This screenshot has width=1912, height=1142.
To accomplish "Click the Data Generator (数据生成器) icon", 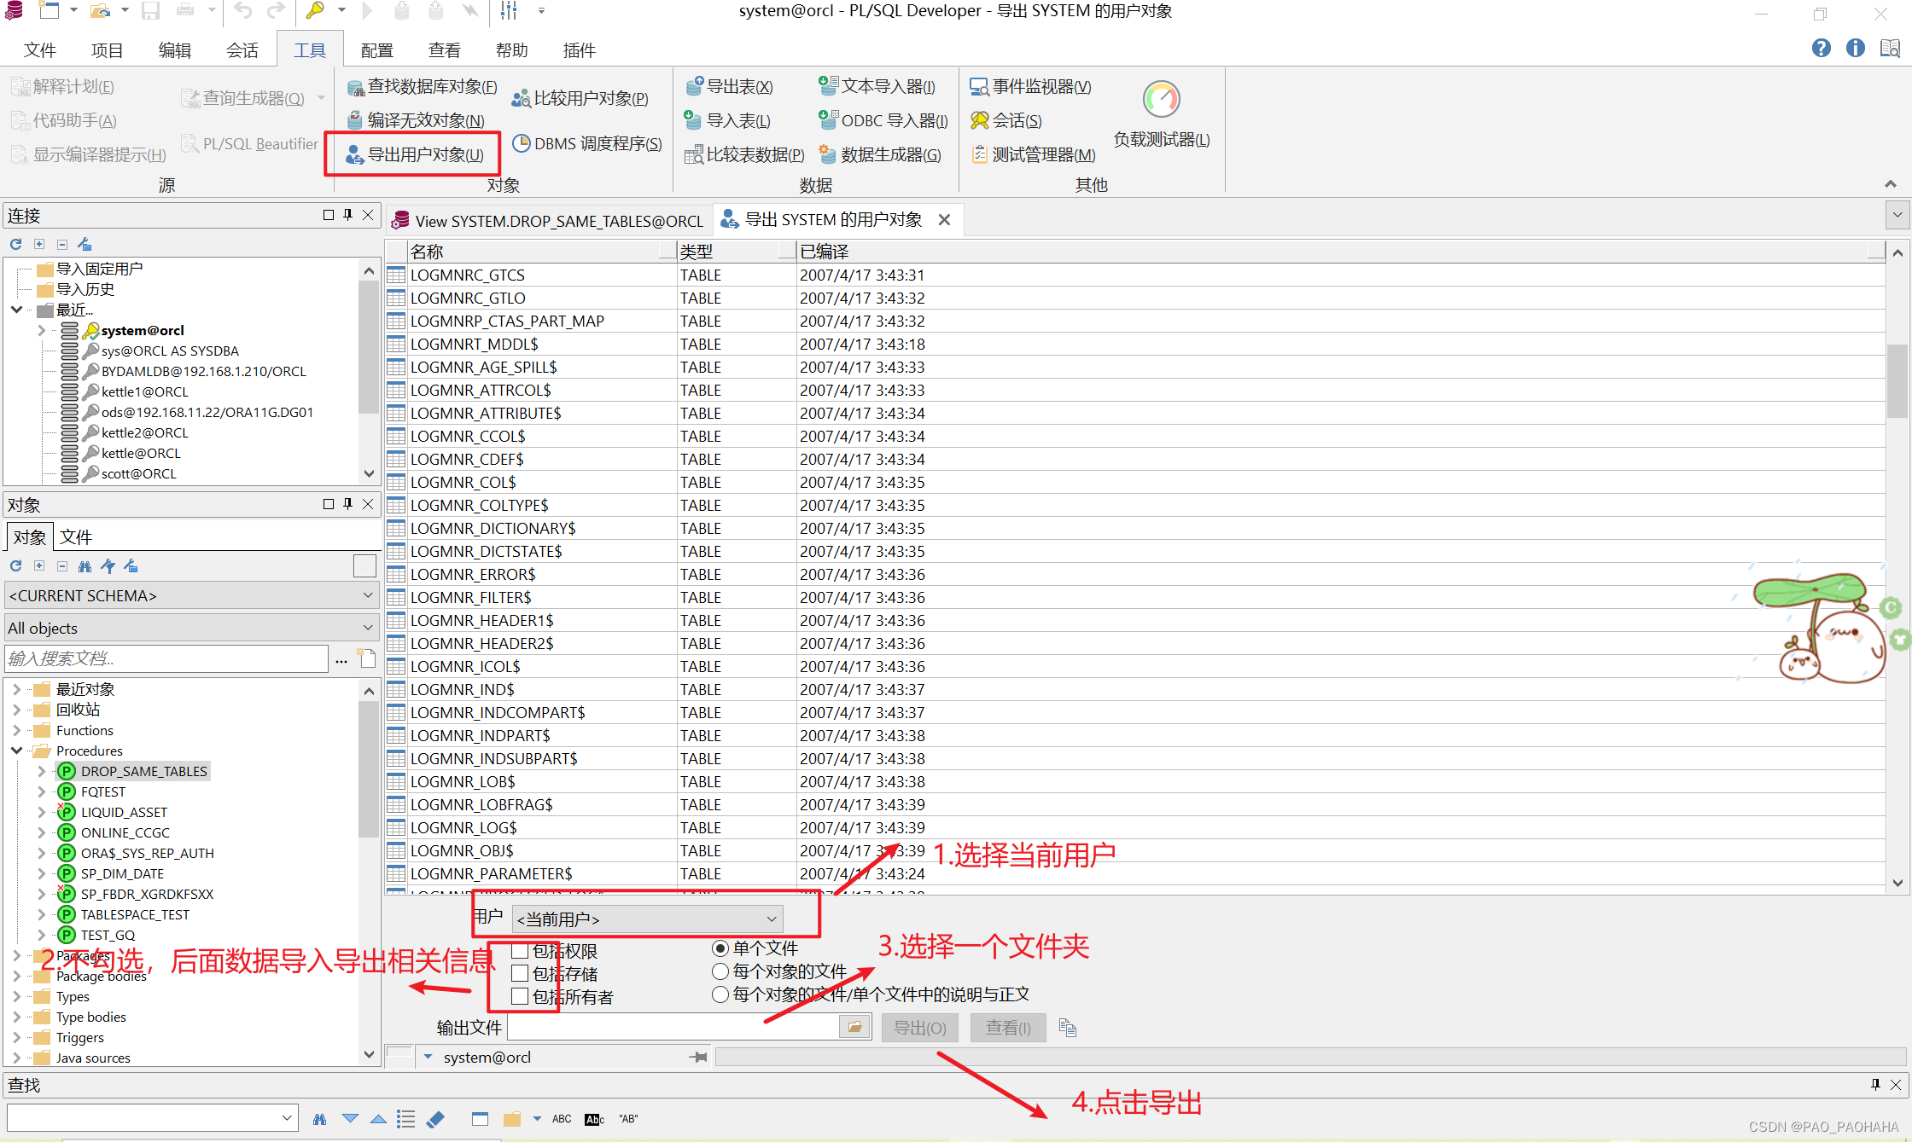I will point(826,154).
